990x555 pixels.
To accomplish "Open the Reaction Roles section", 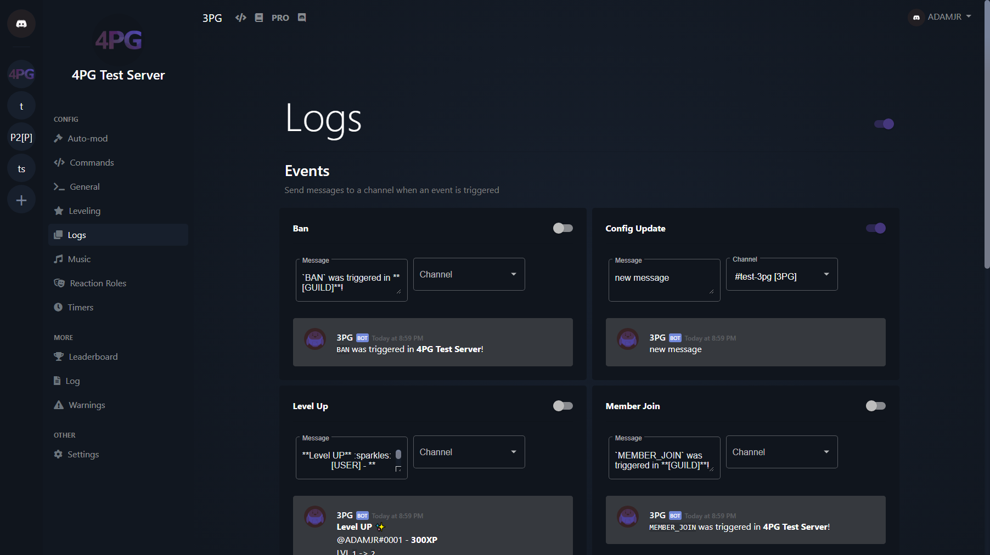I will click(x=97, y=283).
